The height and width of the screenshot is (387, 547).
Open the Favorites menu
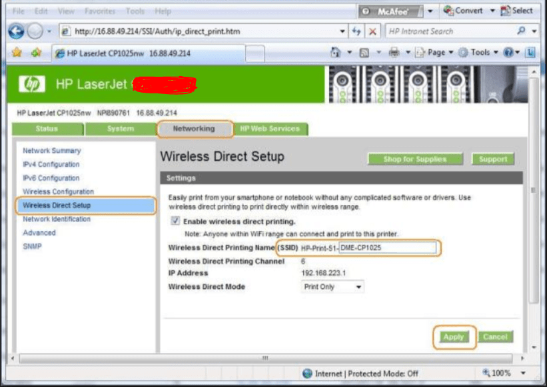(x=100, y=11)
